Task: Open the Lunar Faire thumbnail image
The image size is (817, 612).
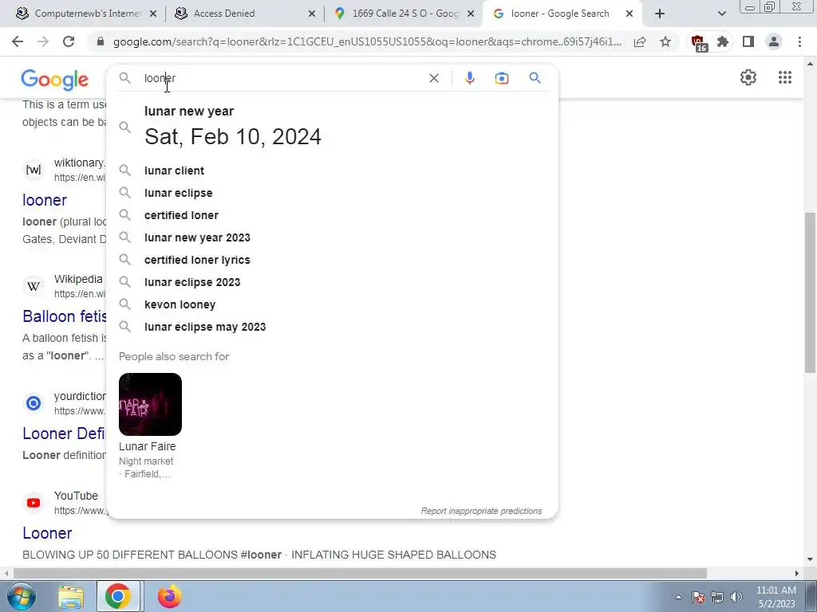Action: pyautogui.click(x=150, y=404)
